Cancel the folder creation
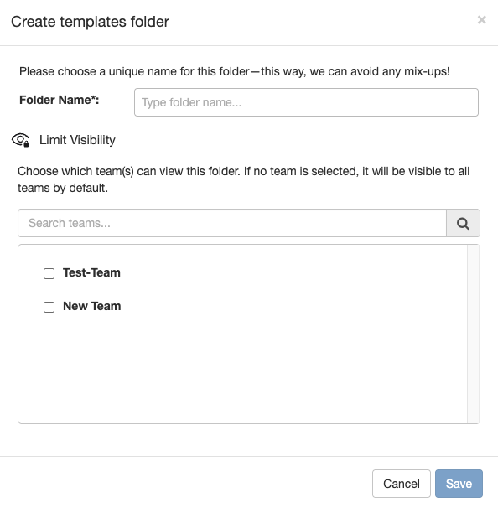498x508 pixels. 401,484
